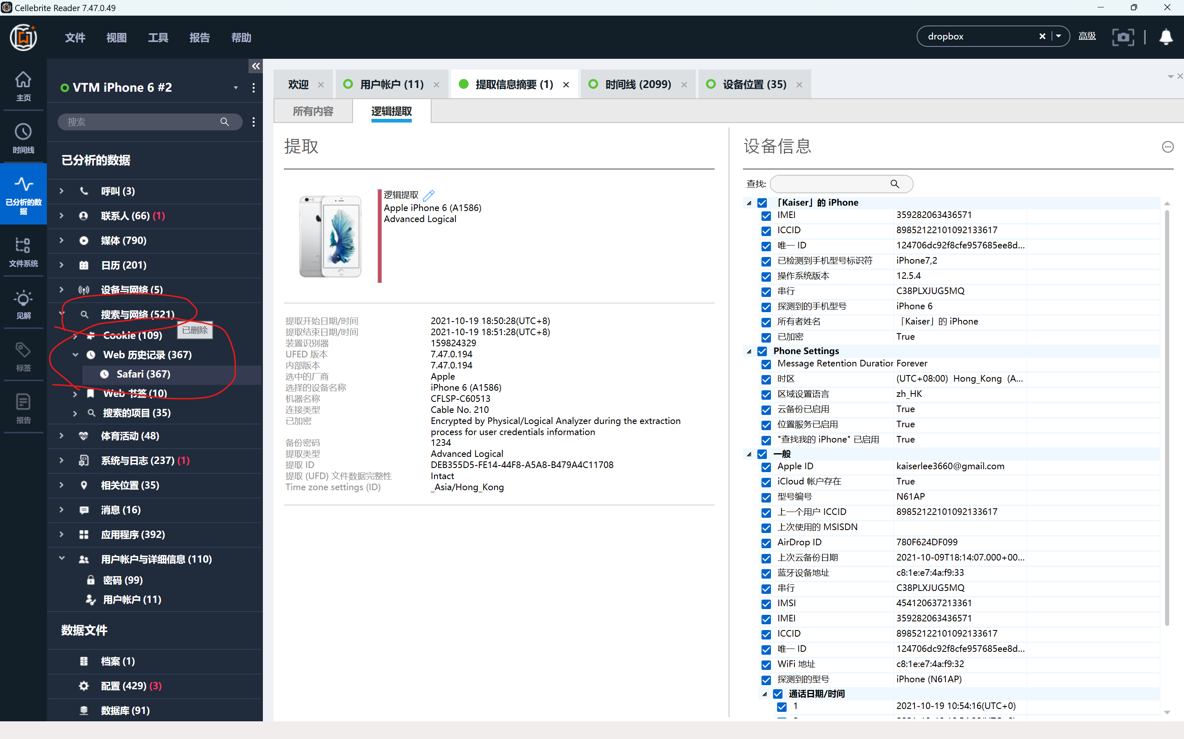Screen dimensions: 1184x739
Task: Click the pencil edit icon beside 逻辑提取
Action: [x=429, y=195]
